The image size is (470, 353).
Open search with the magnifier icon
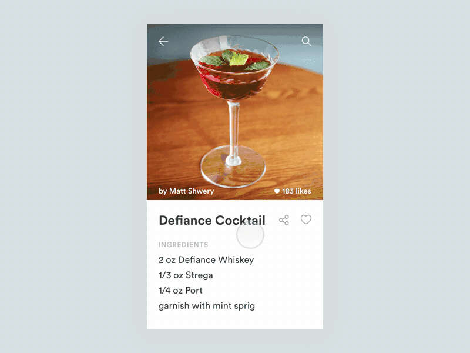(306, 41)
